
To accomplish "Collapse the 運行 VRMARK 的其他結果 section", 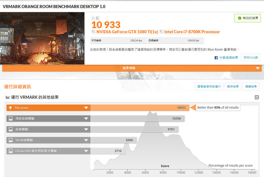I will 257,97.
